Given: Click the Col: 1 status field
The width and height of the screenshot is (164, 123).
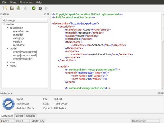Looking at the screenshot, I should click(22, 121).
